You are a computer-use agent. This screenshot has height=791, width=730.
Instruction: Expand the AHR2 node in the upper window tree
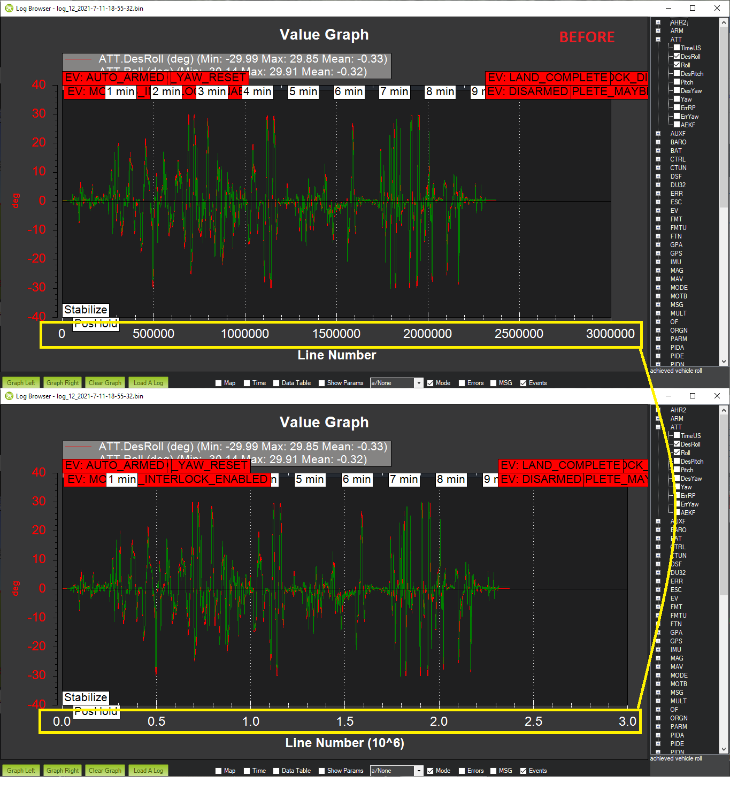[x=658, y=22]
